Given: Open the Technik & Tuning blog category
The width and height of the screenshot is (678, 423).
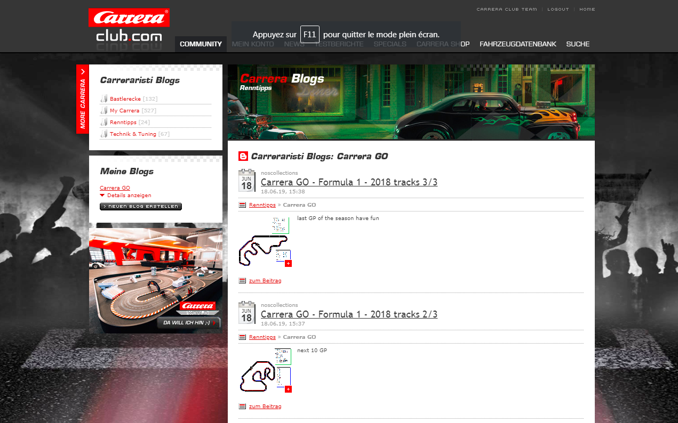Looking at the screenshot, I should pyautogui.click(x=133, y=134).
